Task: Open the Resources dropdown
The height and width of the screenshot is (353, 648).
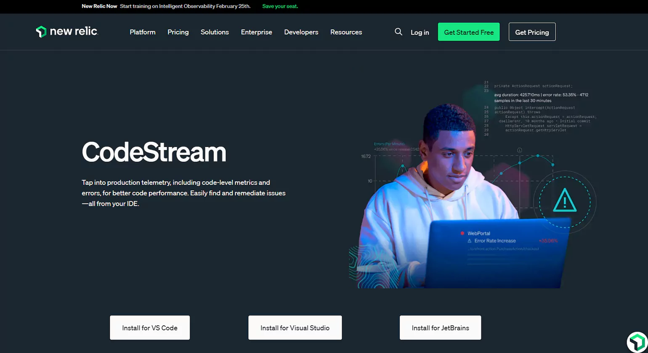Action: (346, 32)
